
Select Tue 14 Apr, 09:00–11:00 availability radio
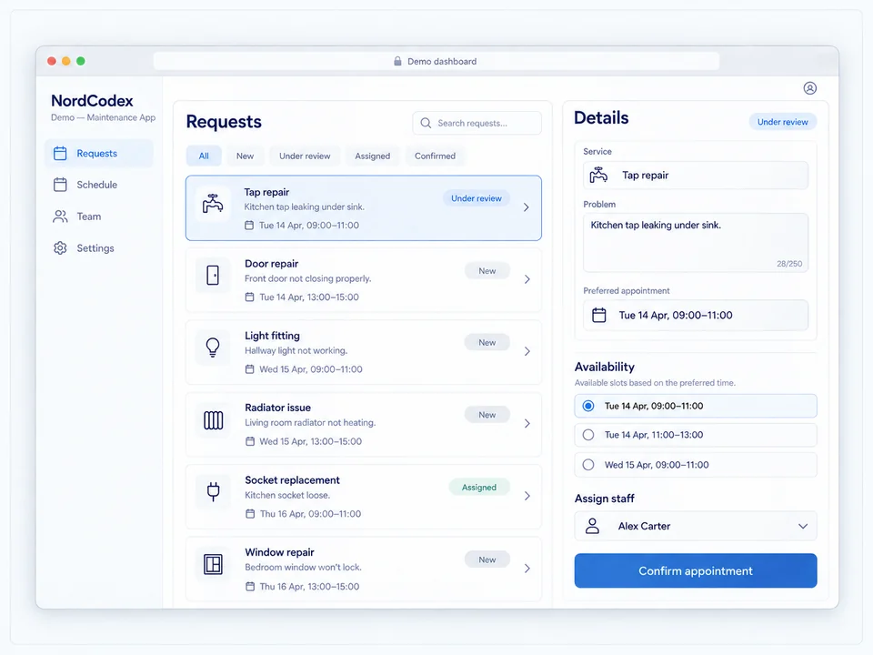tap(588, 406)
